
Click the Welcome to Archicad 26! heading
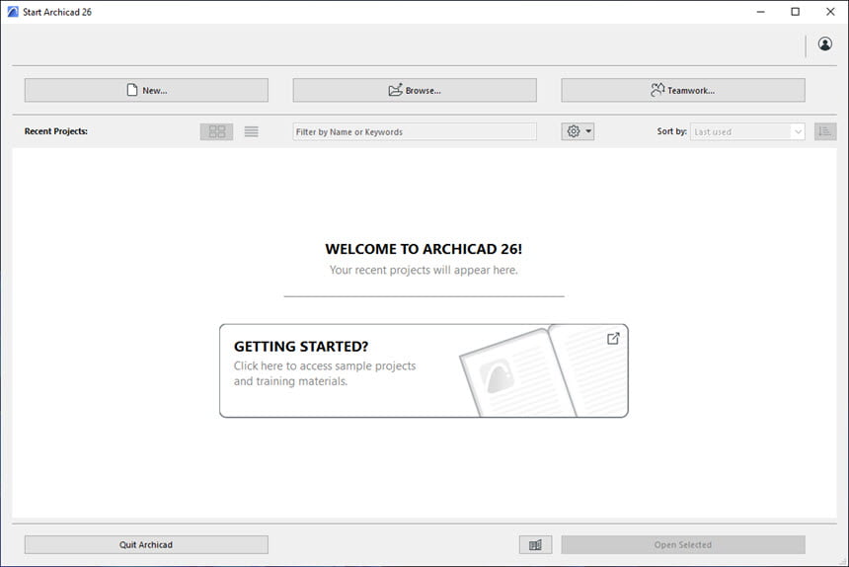point(424,249)
